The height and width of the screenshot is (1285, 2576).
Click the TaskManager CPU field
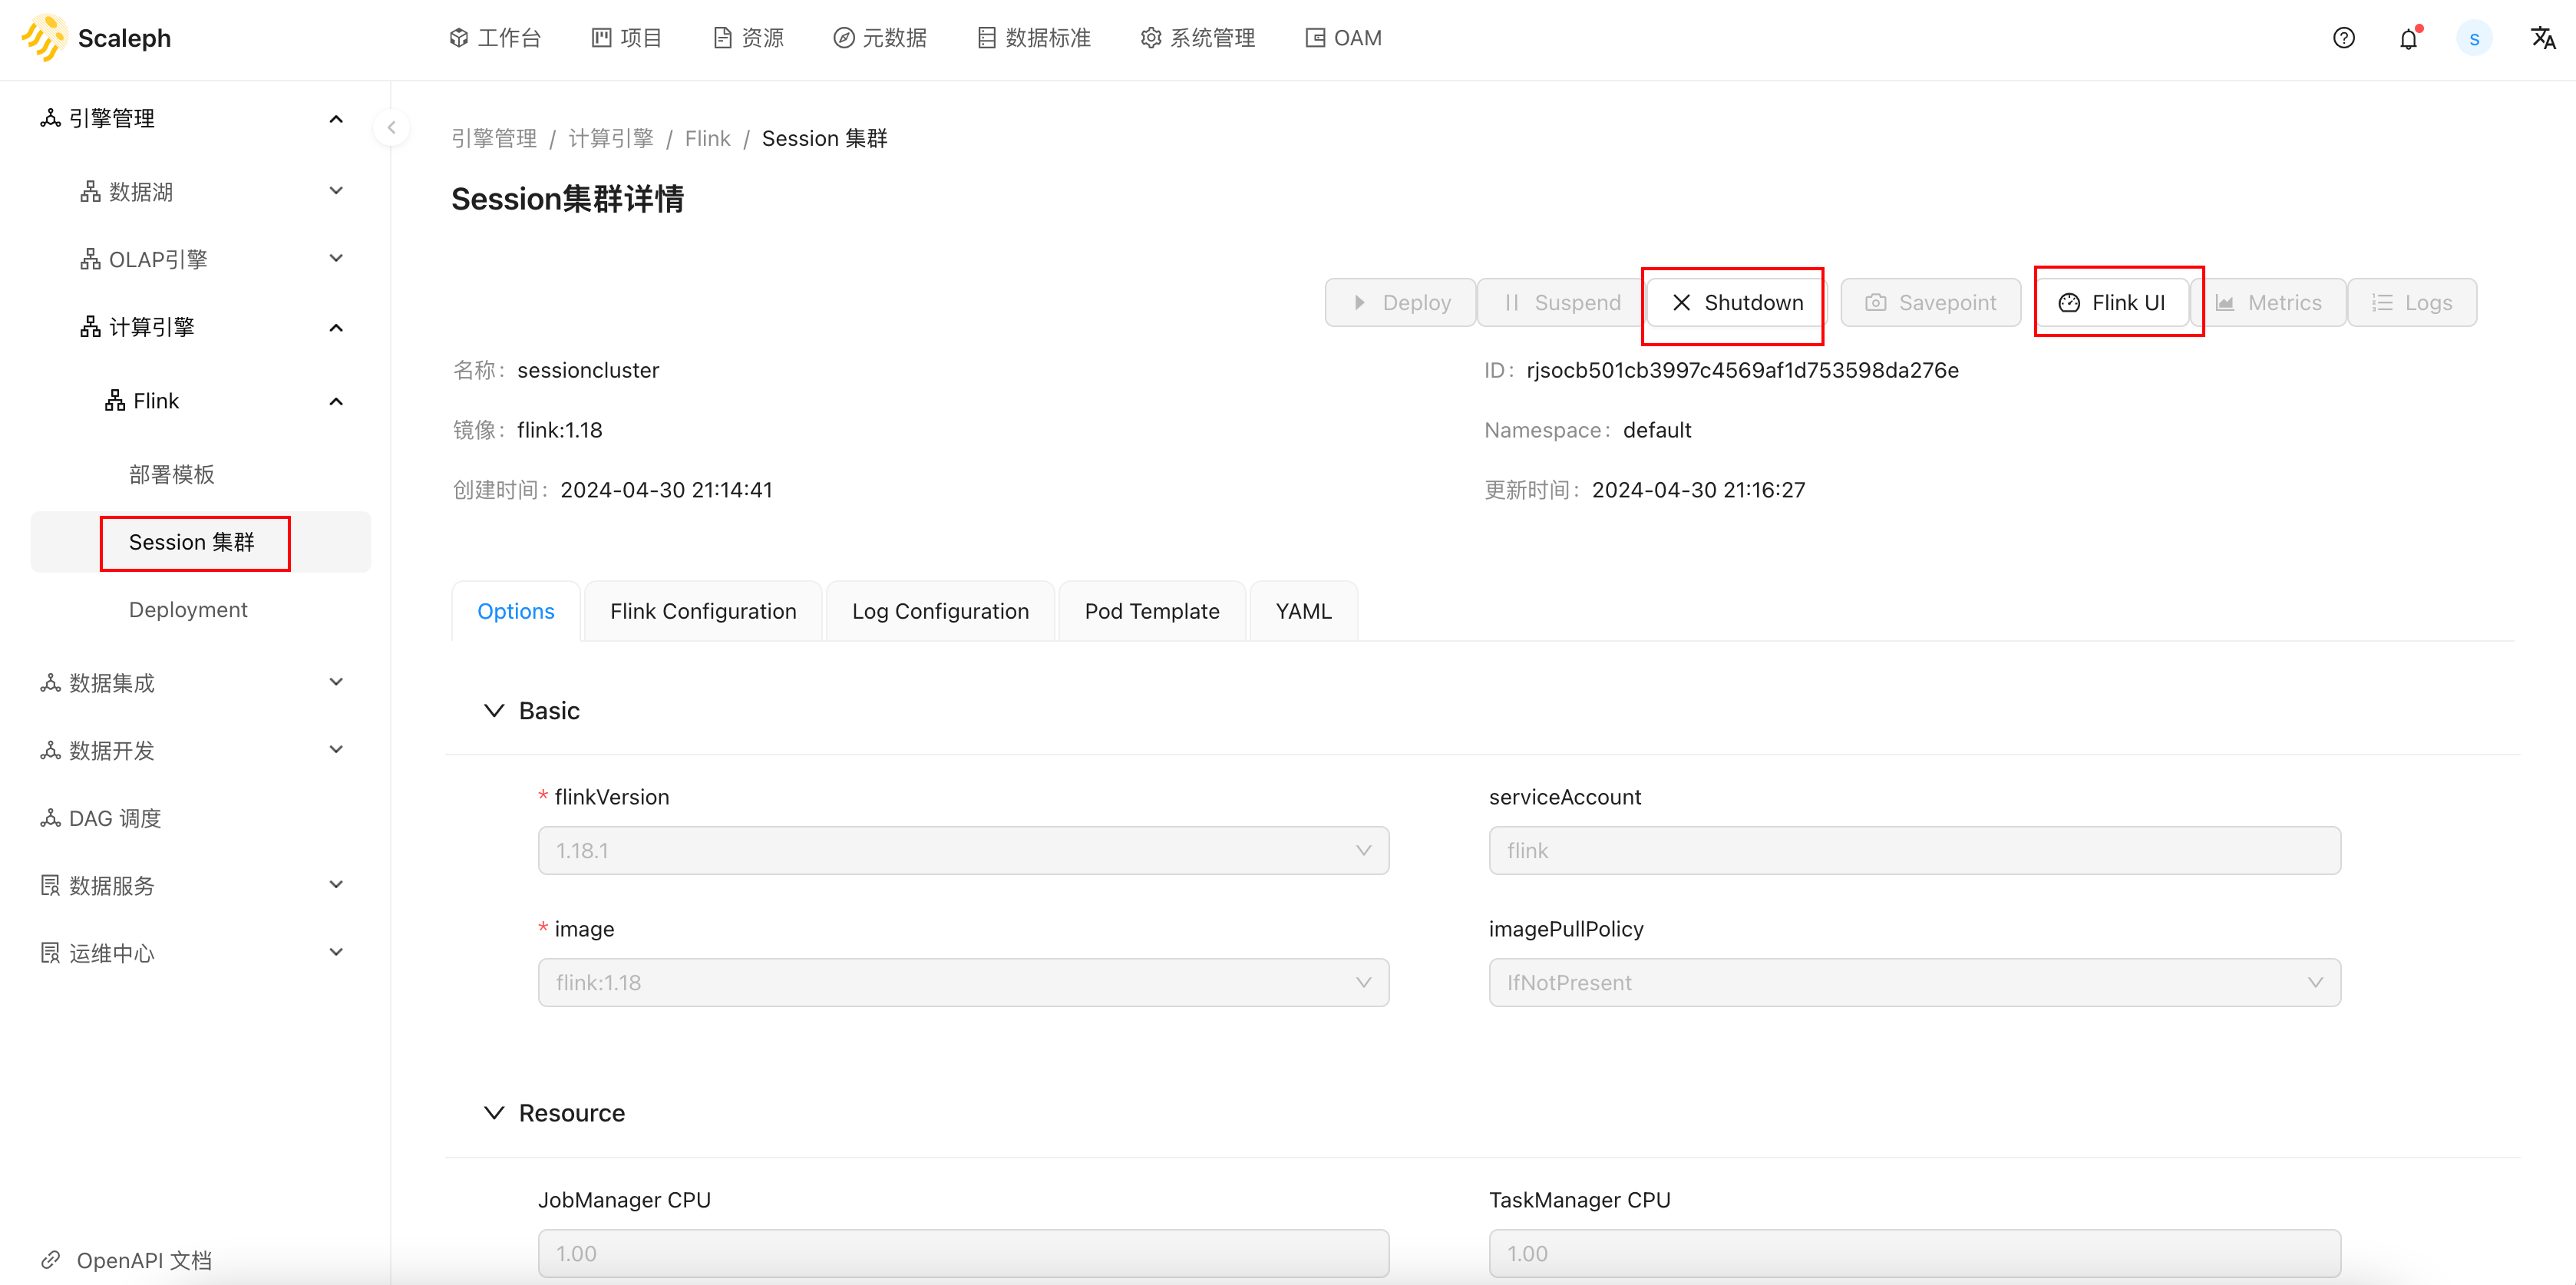coord(1914,1253)
